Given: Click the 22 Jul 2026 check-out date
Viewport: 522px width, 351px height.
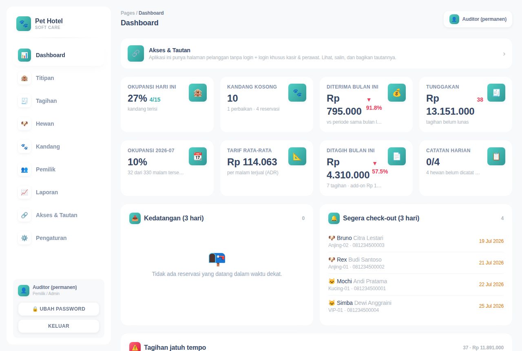Looking at the screenshot, I should (x=491, y=284).
